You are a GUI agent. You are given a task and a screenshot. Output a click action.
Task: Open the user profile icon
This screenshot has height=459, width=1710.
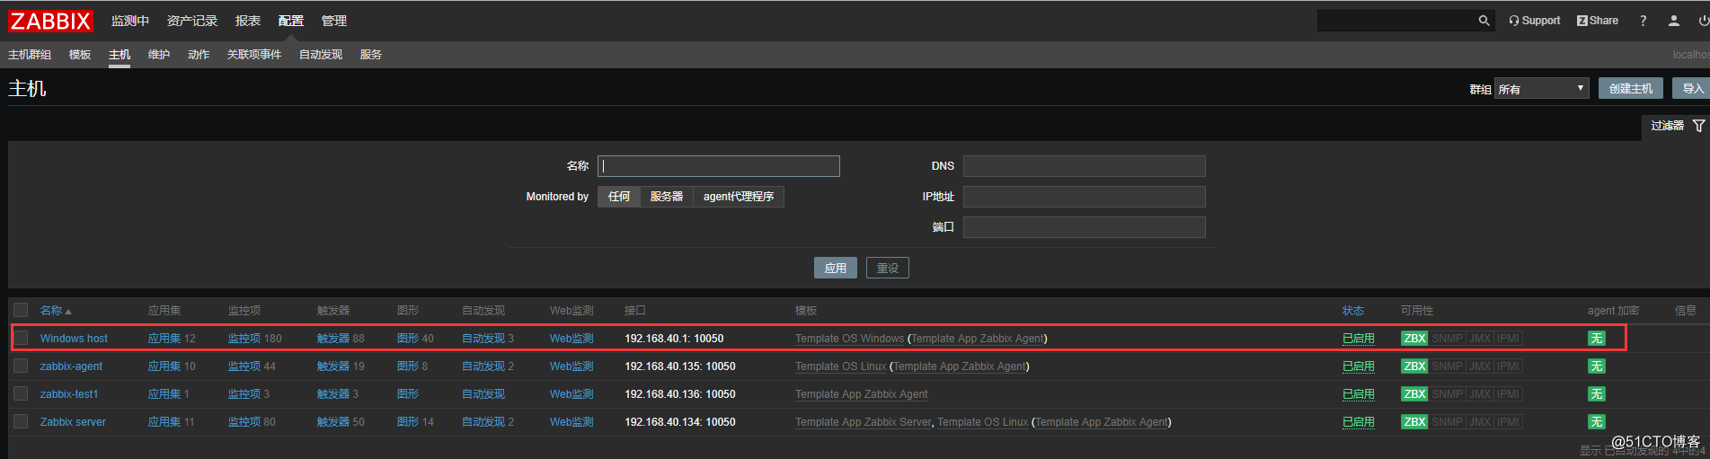click(x=1673, y=21)
